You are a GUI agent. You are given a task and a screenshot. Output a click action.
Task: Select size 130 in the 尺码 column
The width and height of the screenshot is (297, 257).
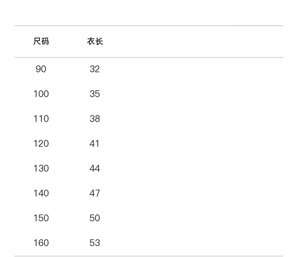(41, 169)
